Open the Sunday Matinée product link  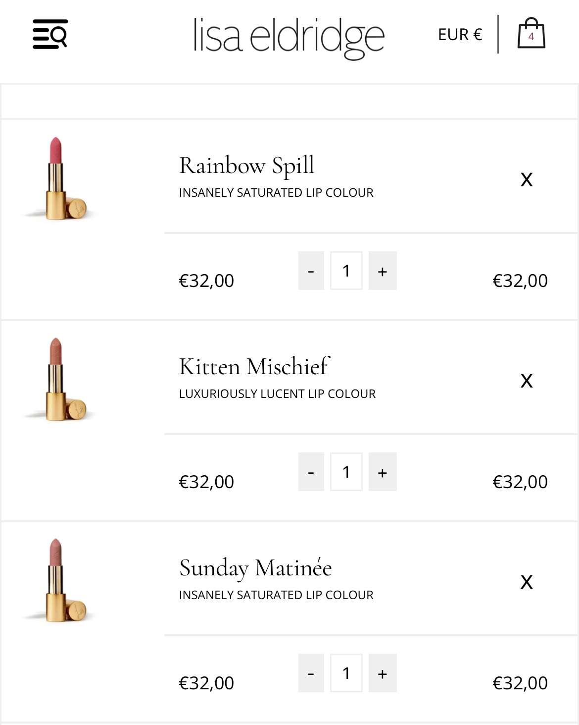click(x=255, y=568)
